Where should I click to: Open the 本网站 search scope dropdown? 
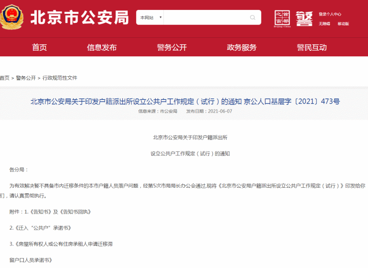click(150, 17)
